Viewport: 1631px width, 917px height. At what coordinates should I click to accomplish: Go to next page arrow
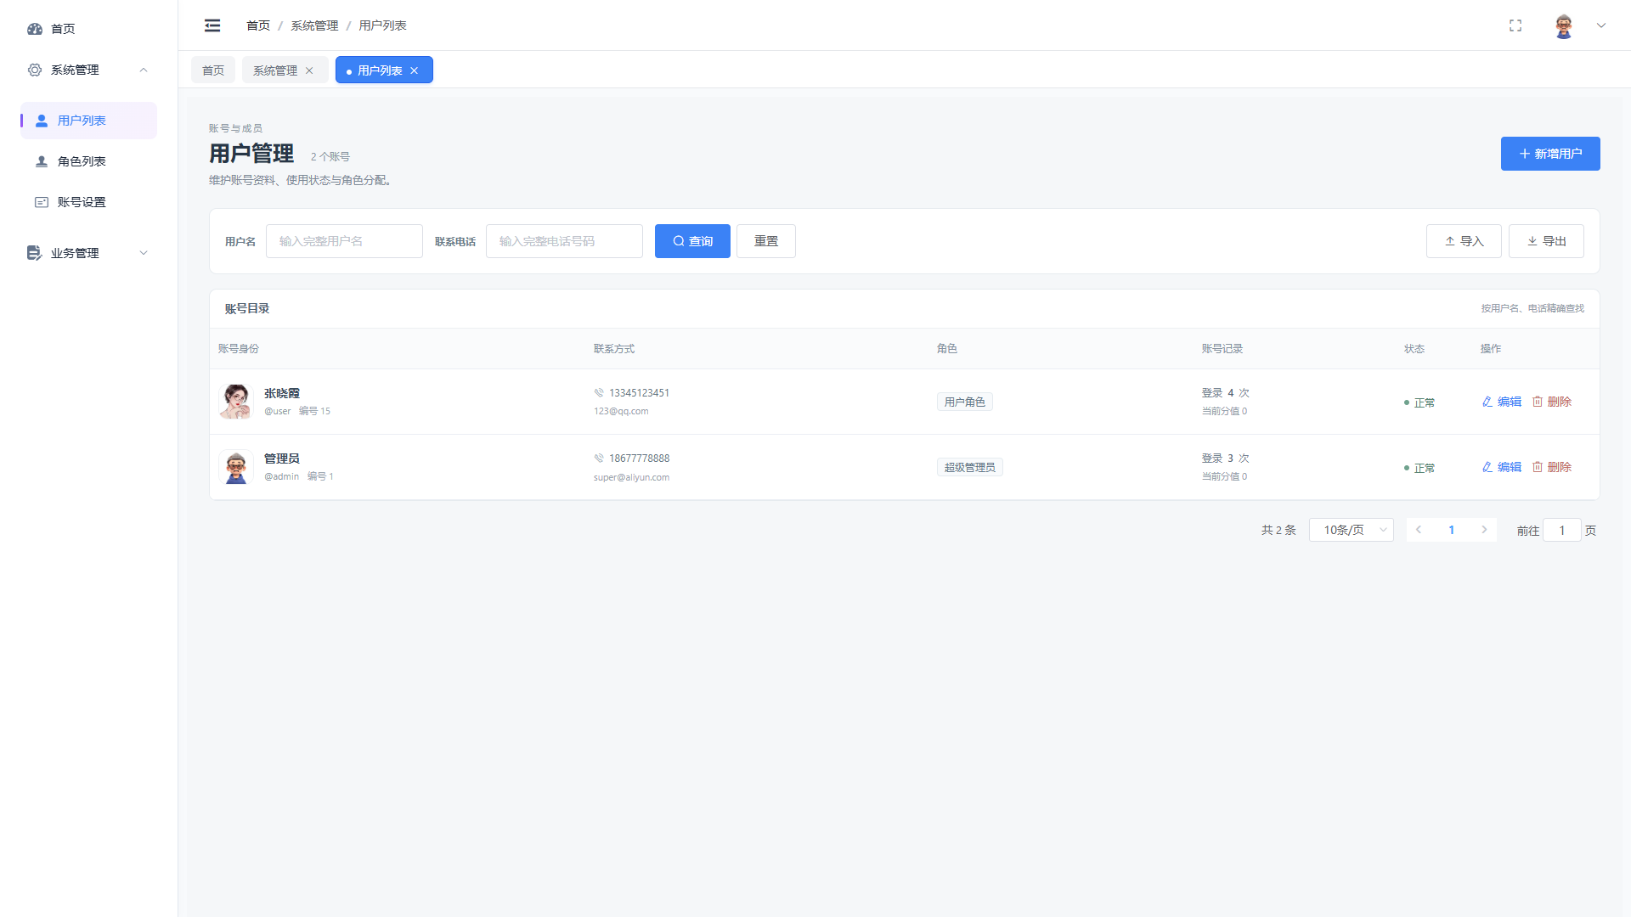pyautogui.click(x=1484, y=530)
